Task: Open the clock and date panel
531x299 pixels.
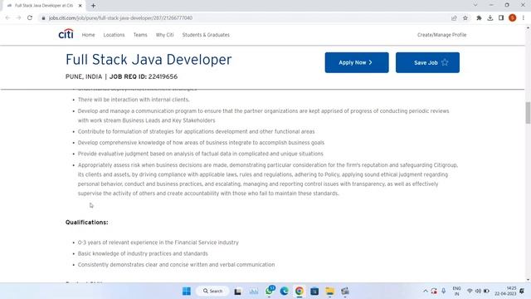Action: (x=505, y=291)
